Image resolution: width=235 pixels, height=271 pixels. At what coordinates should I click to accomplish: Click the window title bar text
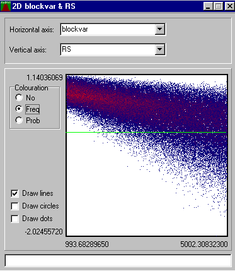click(43, 6)
